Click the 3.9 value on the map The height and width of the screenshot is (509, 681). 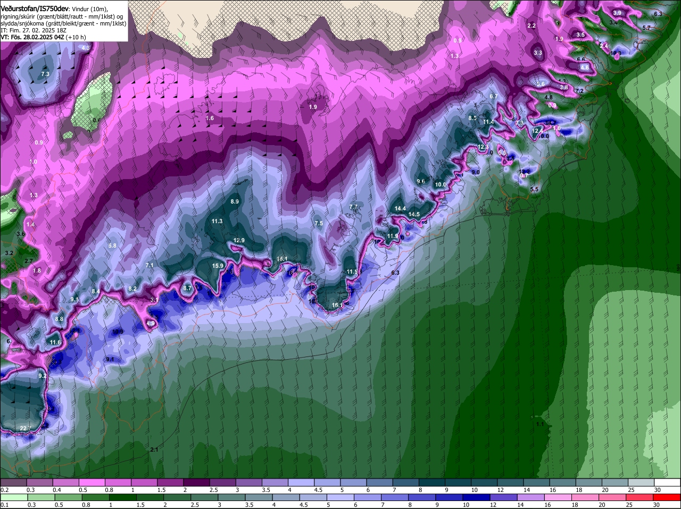[617, 13]
